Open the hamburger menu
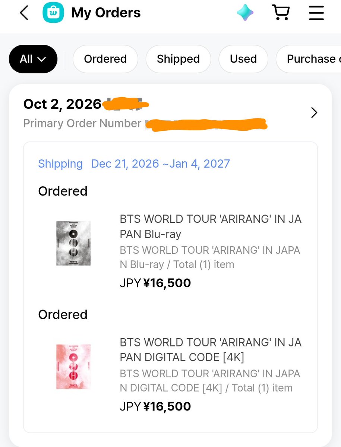This screenshot has width=341, height=447. click(316, 13)
